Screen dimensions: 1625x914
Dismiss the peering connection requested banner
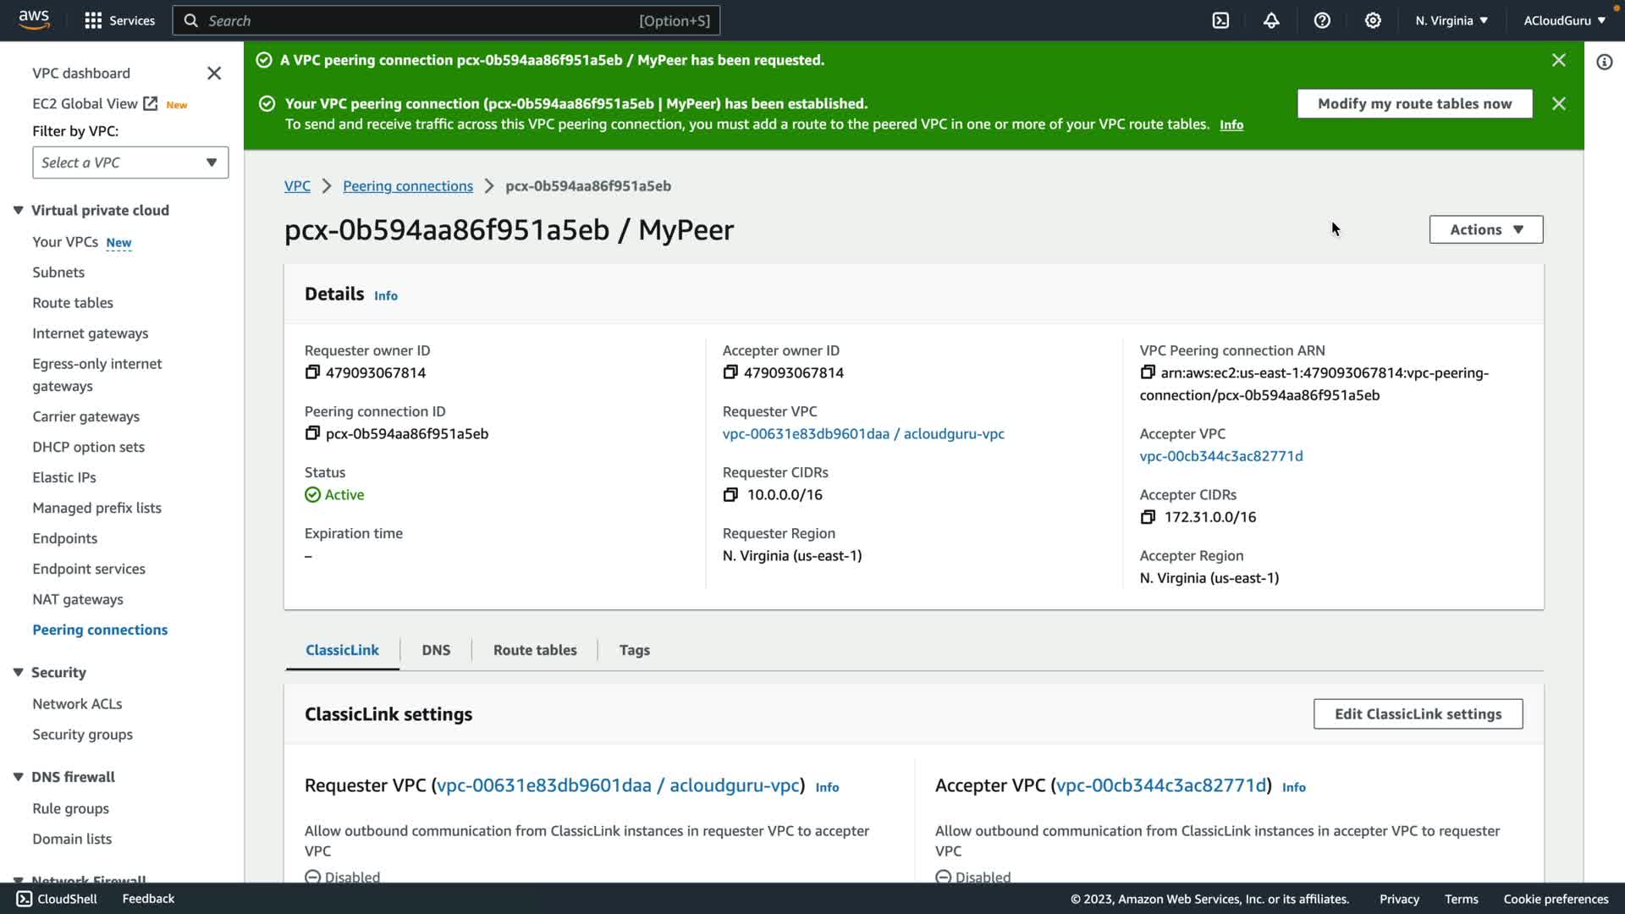pos(1558,60)
